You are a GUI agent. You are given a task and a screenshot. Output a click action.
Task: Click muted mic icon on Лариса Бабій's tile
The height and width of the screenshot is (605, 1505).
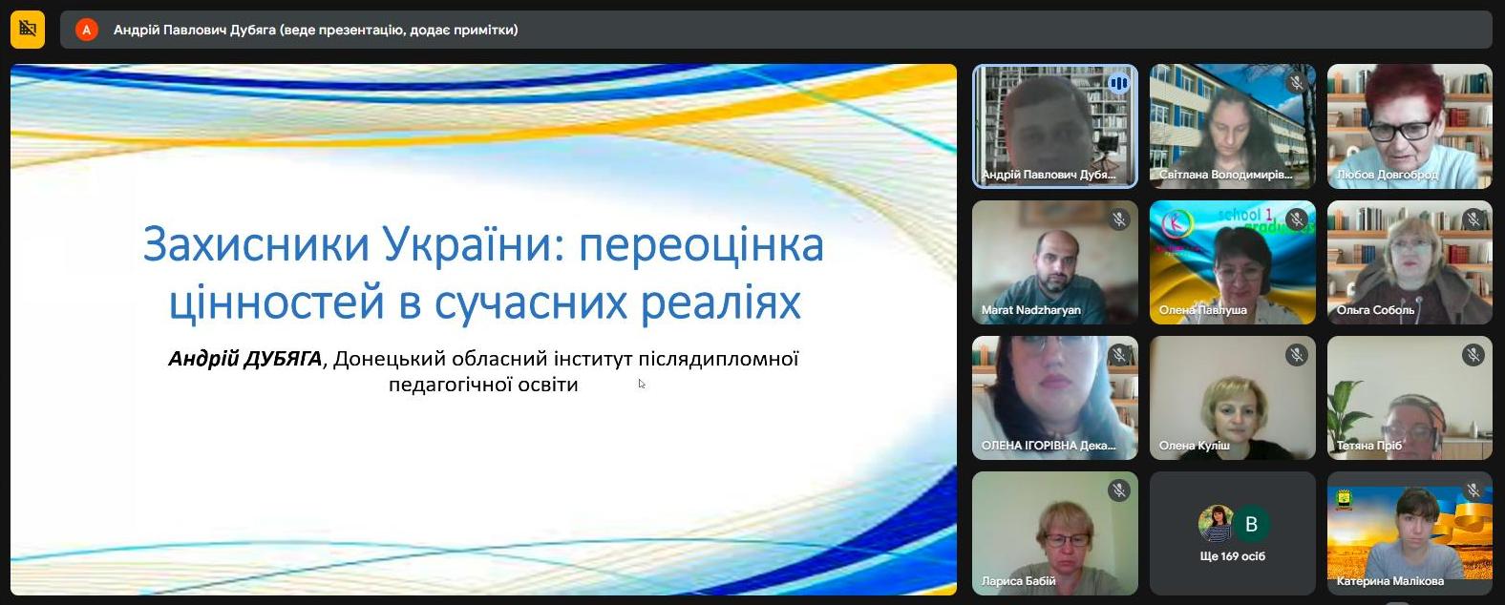1118,490
